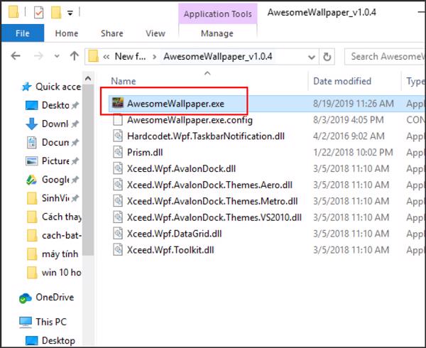Click Properties icon in quick access toolbar
426x348 pixels.
(x=38, y=12)
